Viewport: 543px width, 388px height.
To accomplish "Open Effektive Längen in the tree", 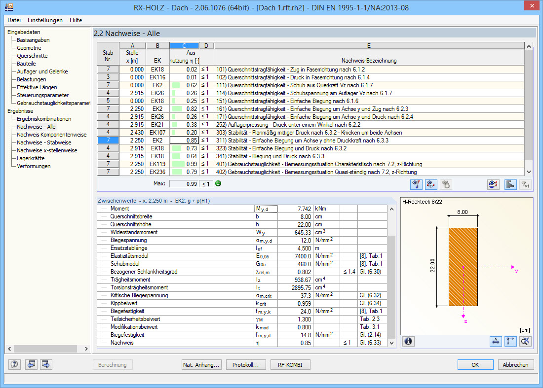I will click(x=37, y=87).
